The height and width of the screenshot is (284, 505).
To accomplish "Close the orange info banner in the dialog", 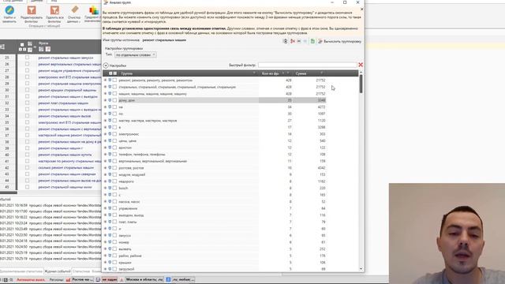I will click(361, 9).
